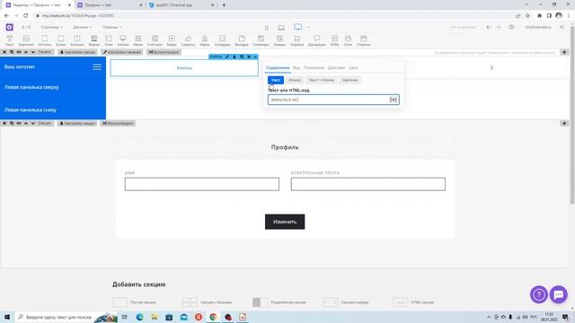Select the Счетчики (counters) element tool
This screenshot has width=575, height=323.
[x=155, y=40]
